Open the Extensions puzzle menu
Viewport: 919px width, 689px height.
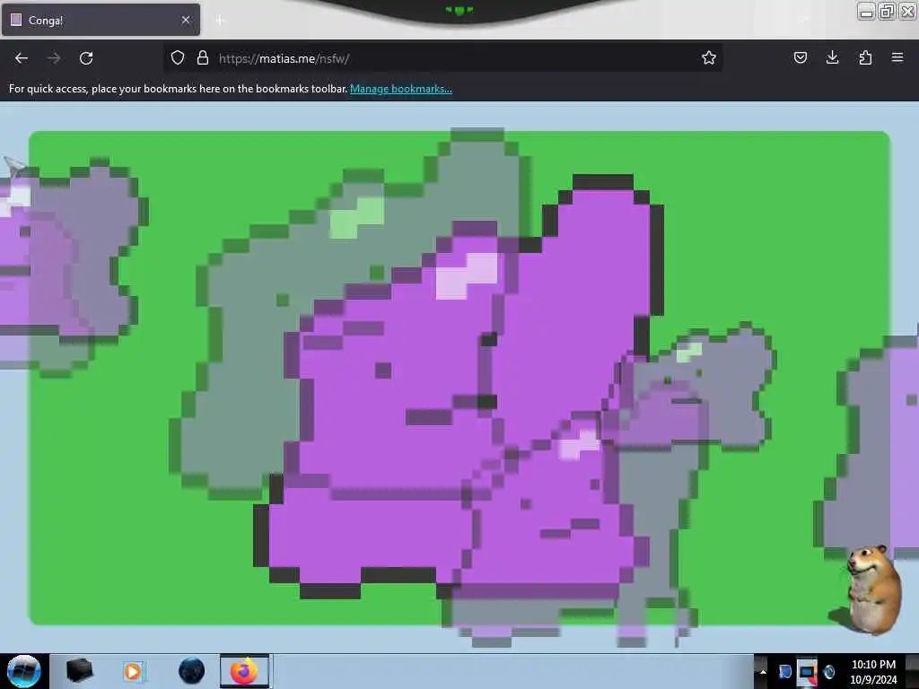point(865,57)
